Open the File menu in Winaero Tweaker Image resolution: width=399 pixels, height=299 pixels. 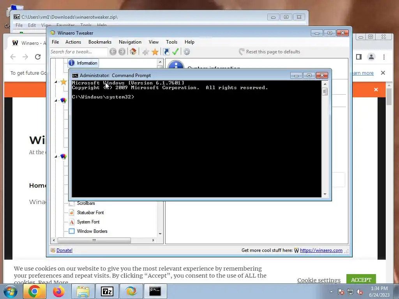click(55, 42)
